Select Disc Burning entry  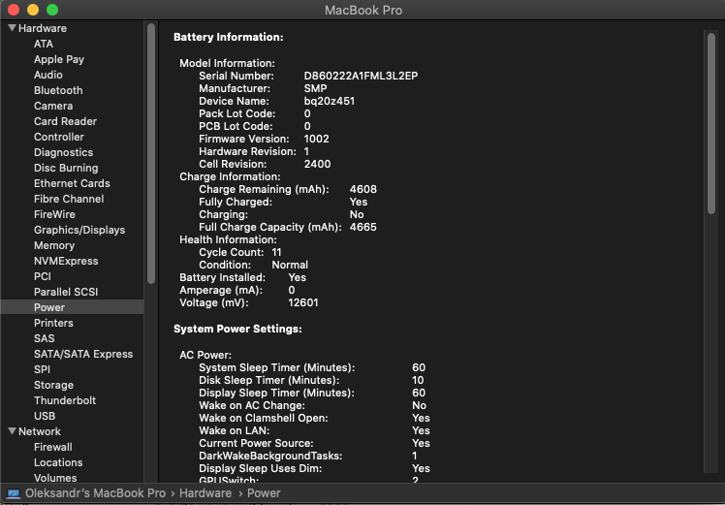pyautogui.click(x=66, y=168)
